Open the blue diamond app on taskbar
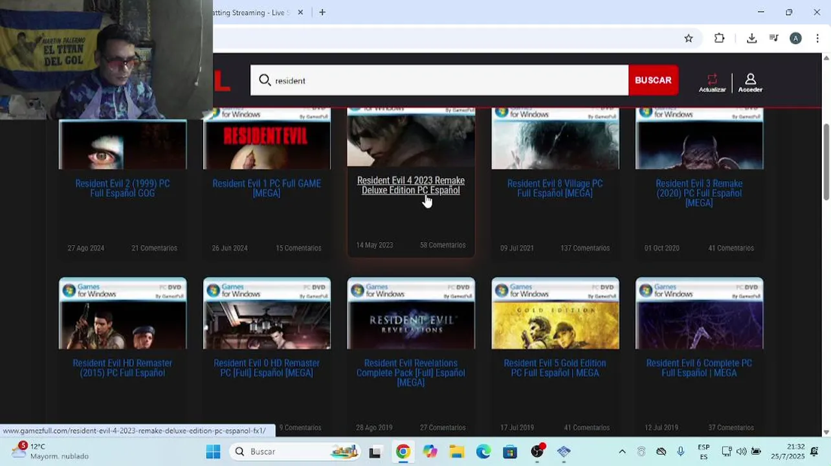Viewport: 831px width, 466px height. [564, 452]
